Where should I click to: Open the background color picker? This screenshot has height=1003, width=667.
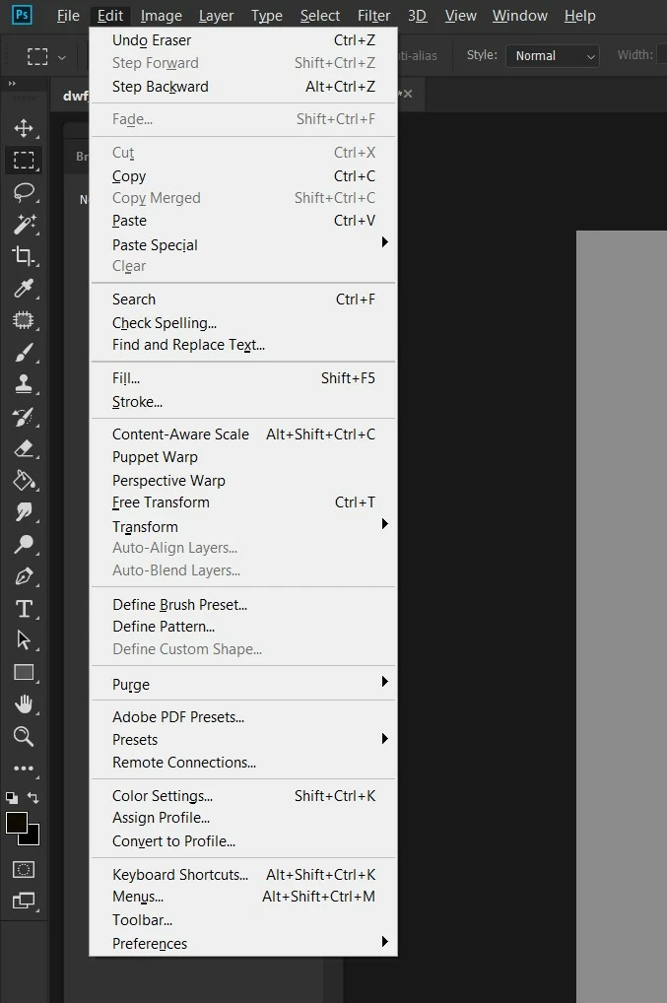coord(32,837)
